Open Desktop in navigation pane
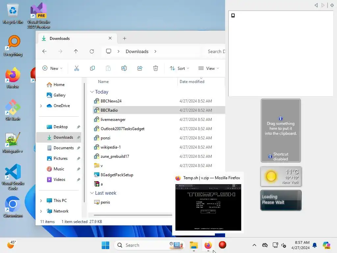This screenshot has width=337, height=253. pyautogui.click(x=59, y=127)
